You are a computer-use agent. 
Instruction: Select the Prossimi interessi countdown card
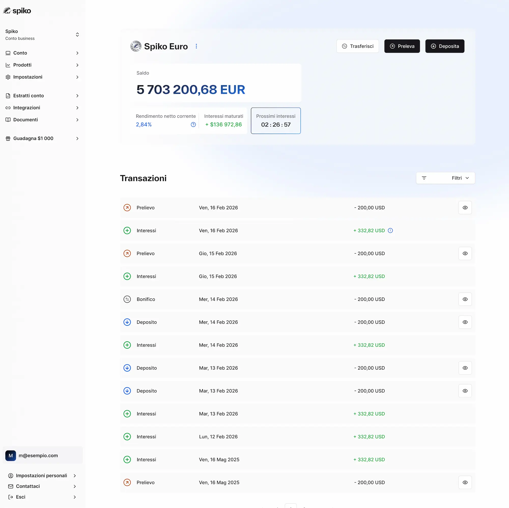276,120
